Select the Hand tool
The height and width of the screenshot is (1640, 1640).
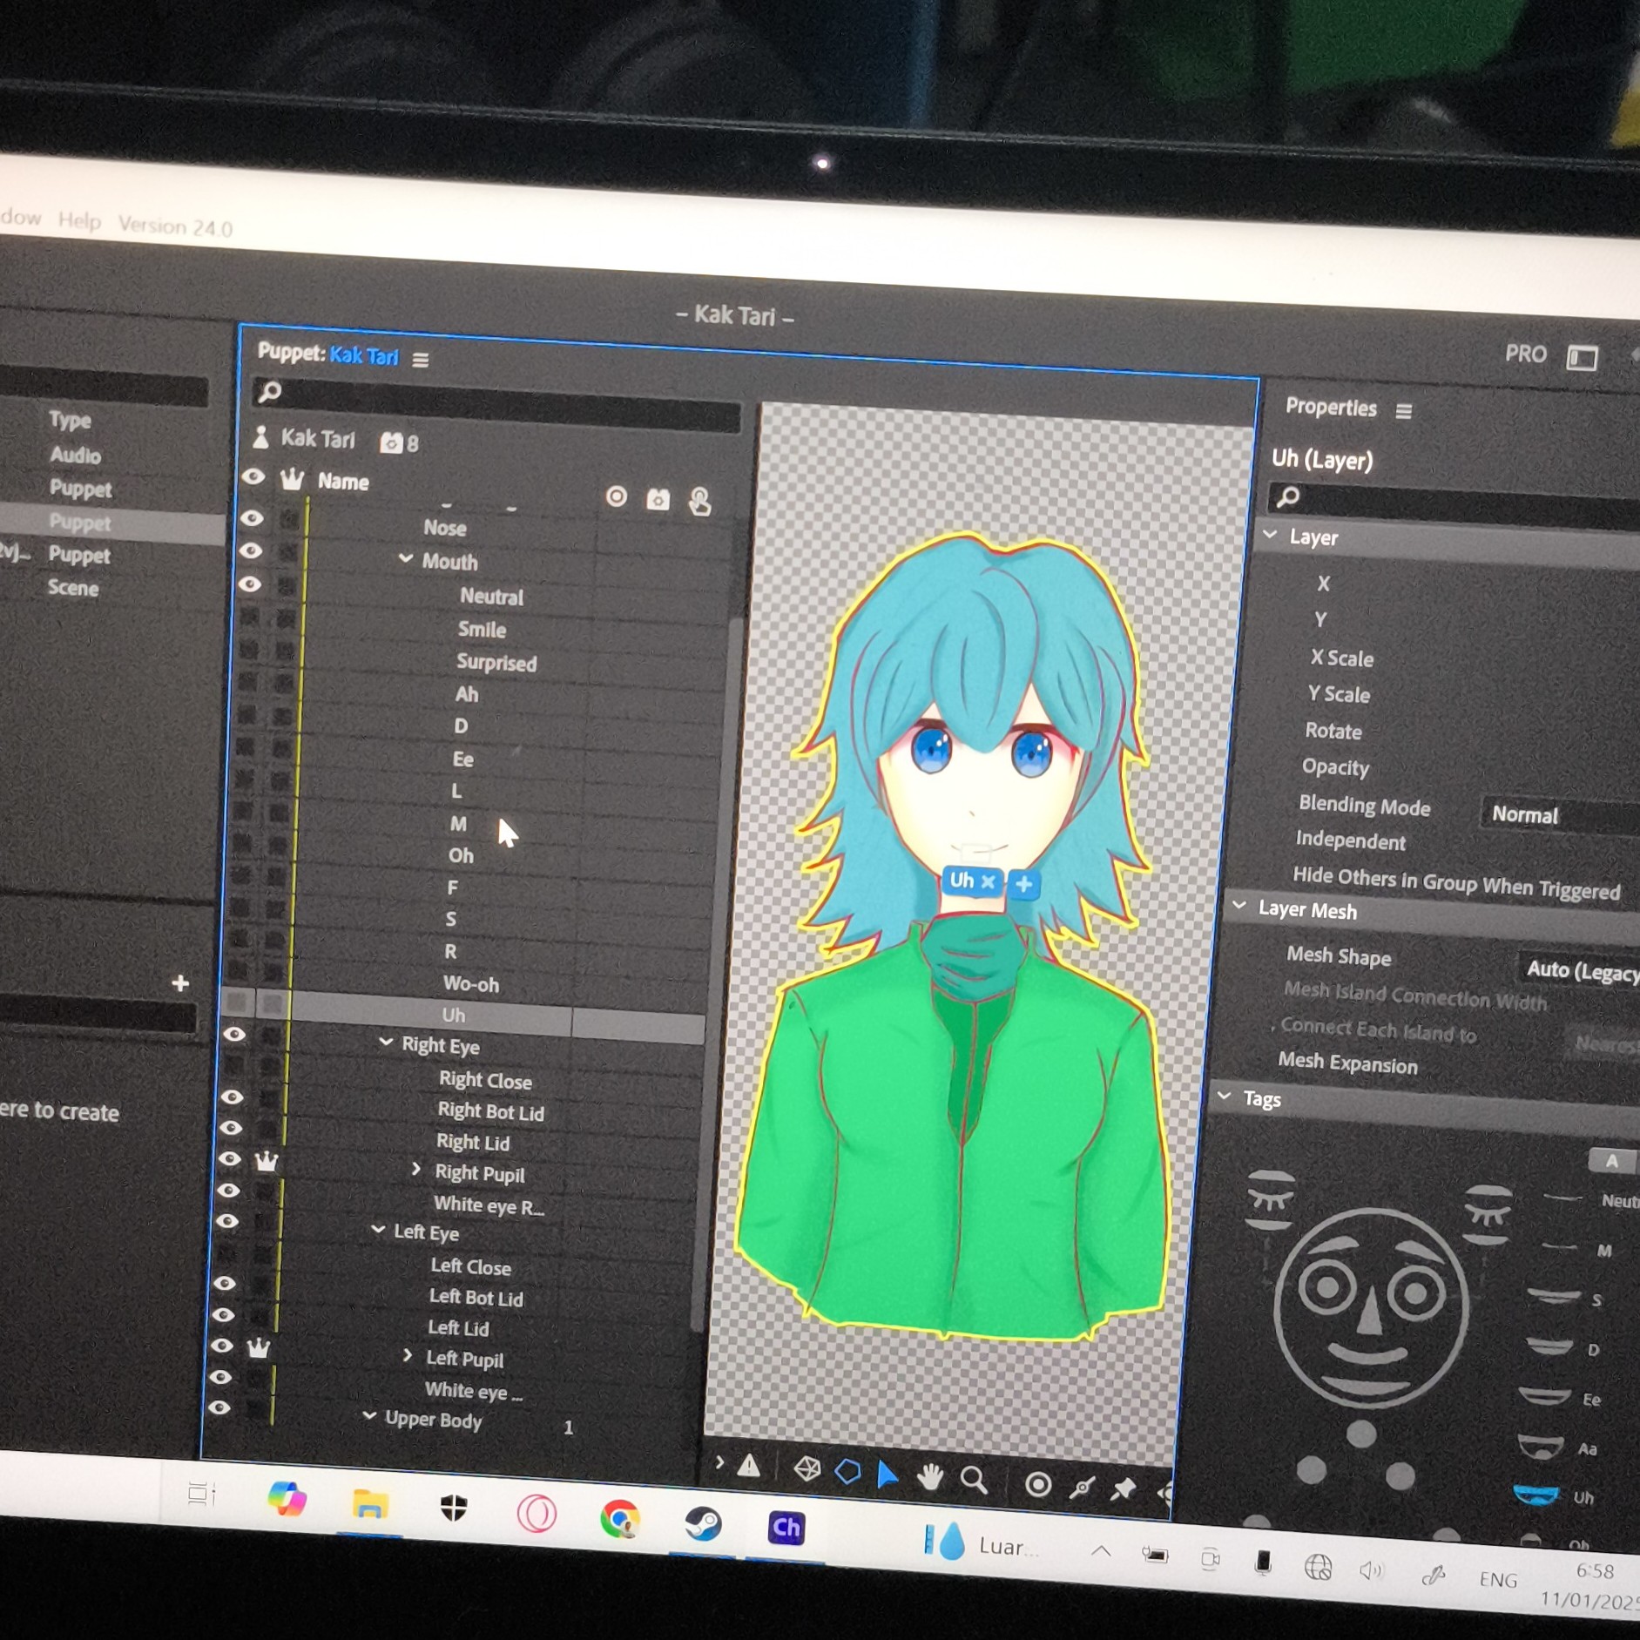coord(930,1477)
